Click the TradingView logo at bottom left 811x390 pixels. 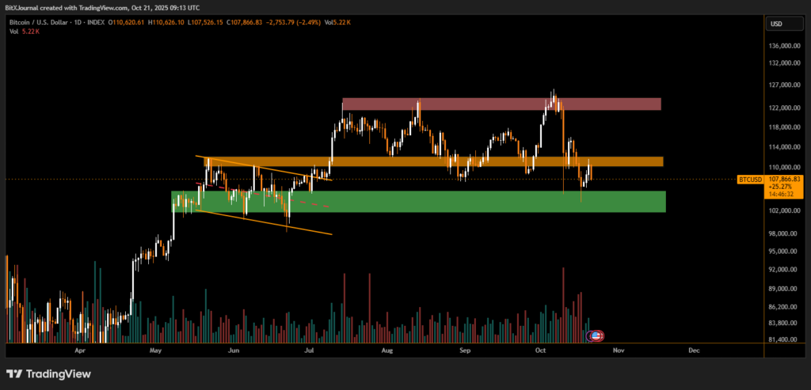click(48, 373)
